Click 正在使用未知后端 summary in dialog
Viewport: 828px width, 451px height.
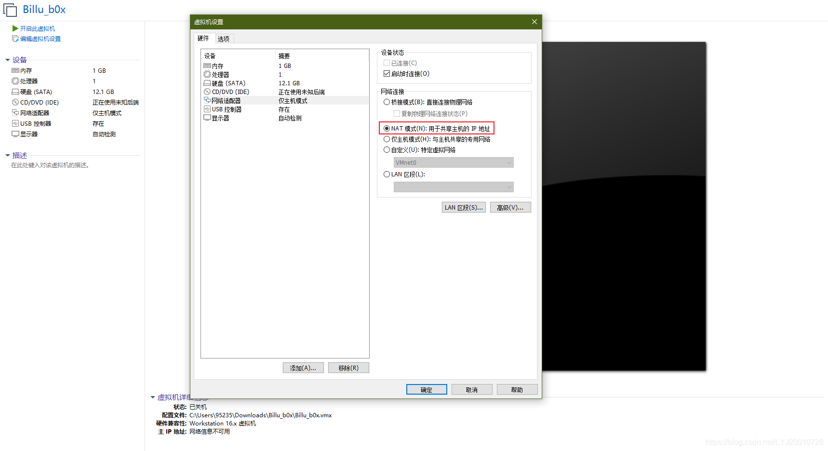[x=302, y=92]
